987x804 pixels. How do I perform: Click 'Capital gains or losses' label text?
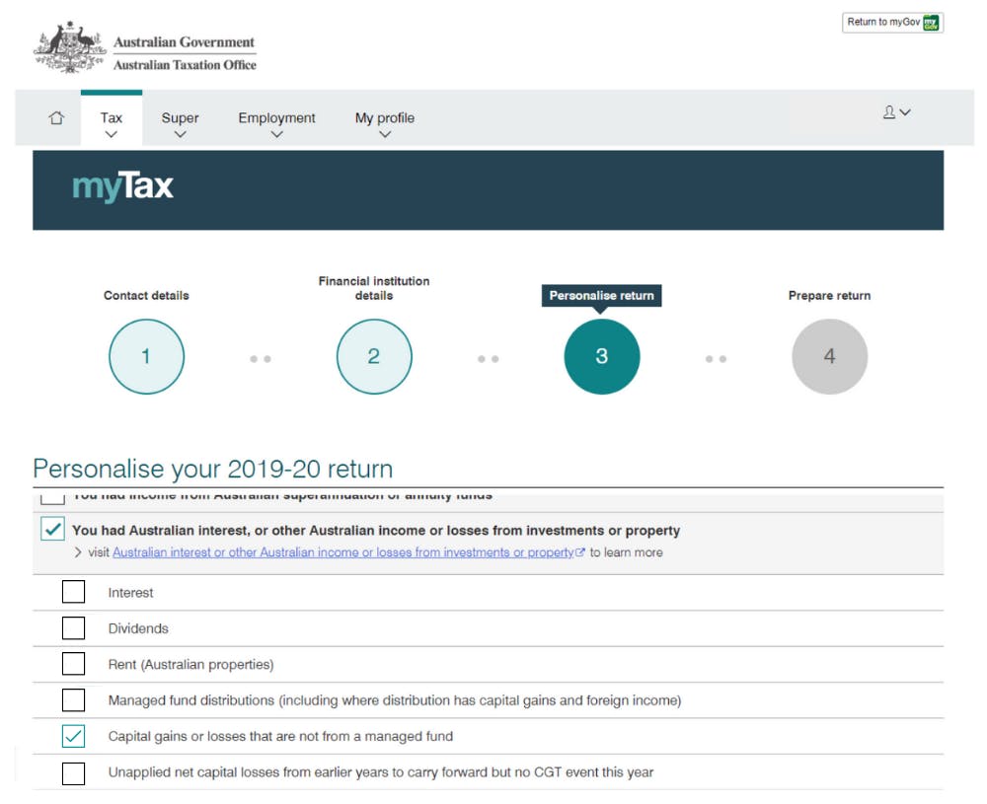[x=280, y=736]
